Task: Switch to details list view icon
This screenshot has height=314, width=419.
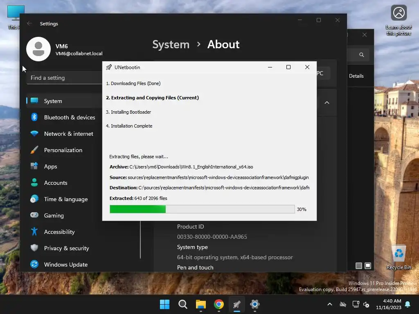Action: point(358,266)
